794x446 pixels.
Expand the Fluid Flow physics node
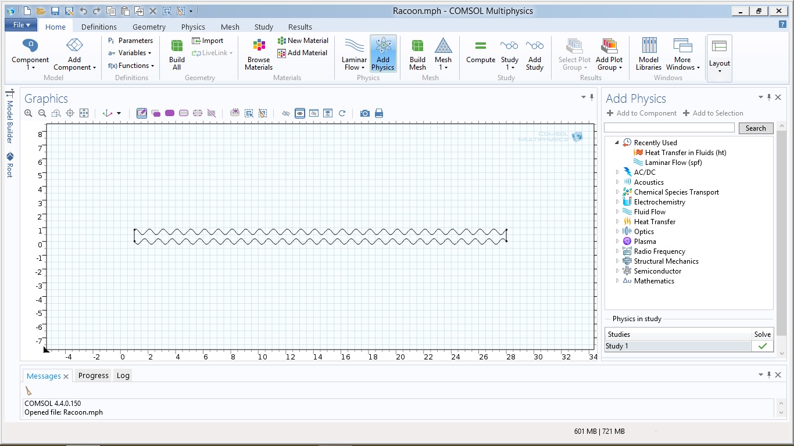tap(618, 212)
